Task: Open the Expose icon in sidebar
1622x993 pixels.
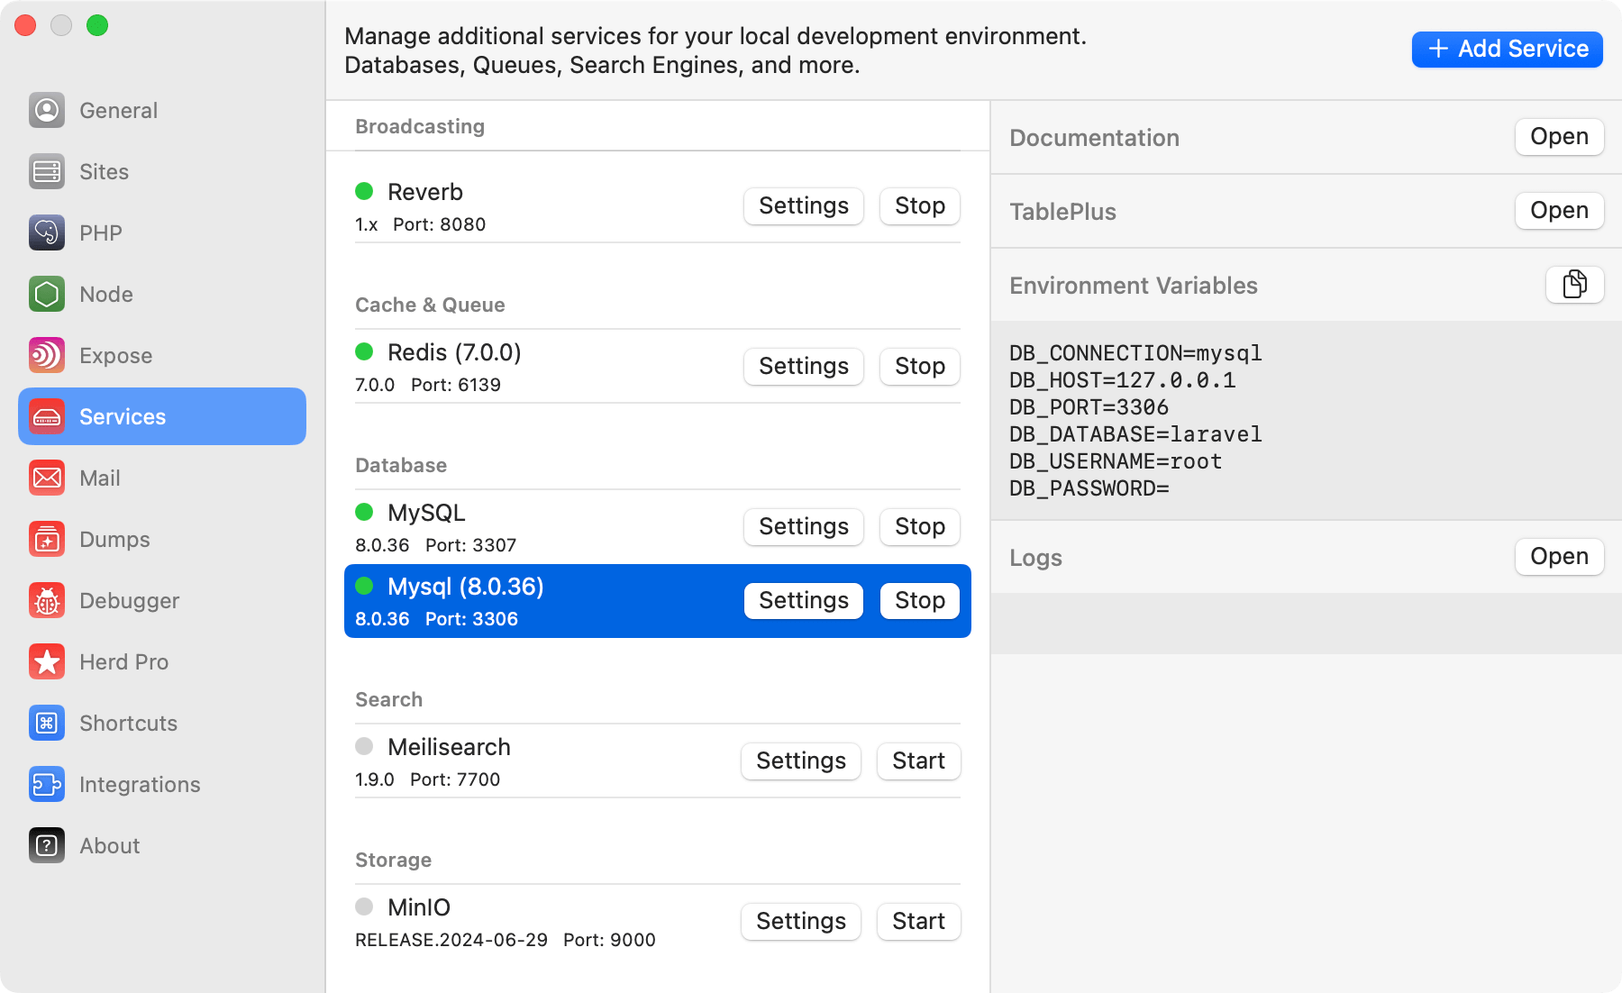Action: coord(47,355)
